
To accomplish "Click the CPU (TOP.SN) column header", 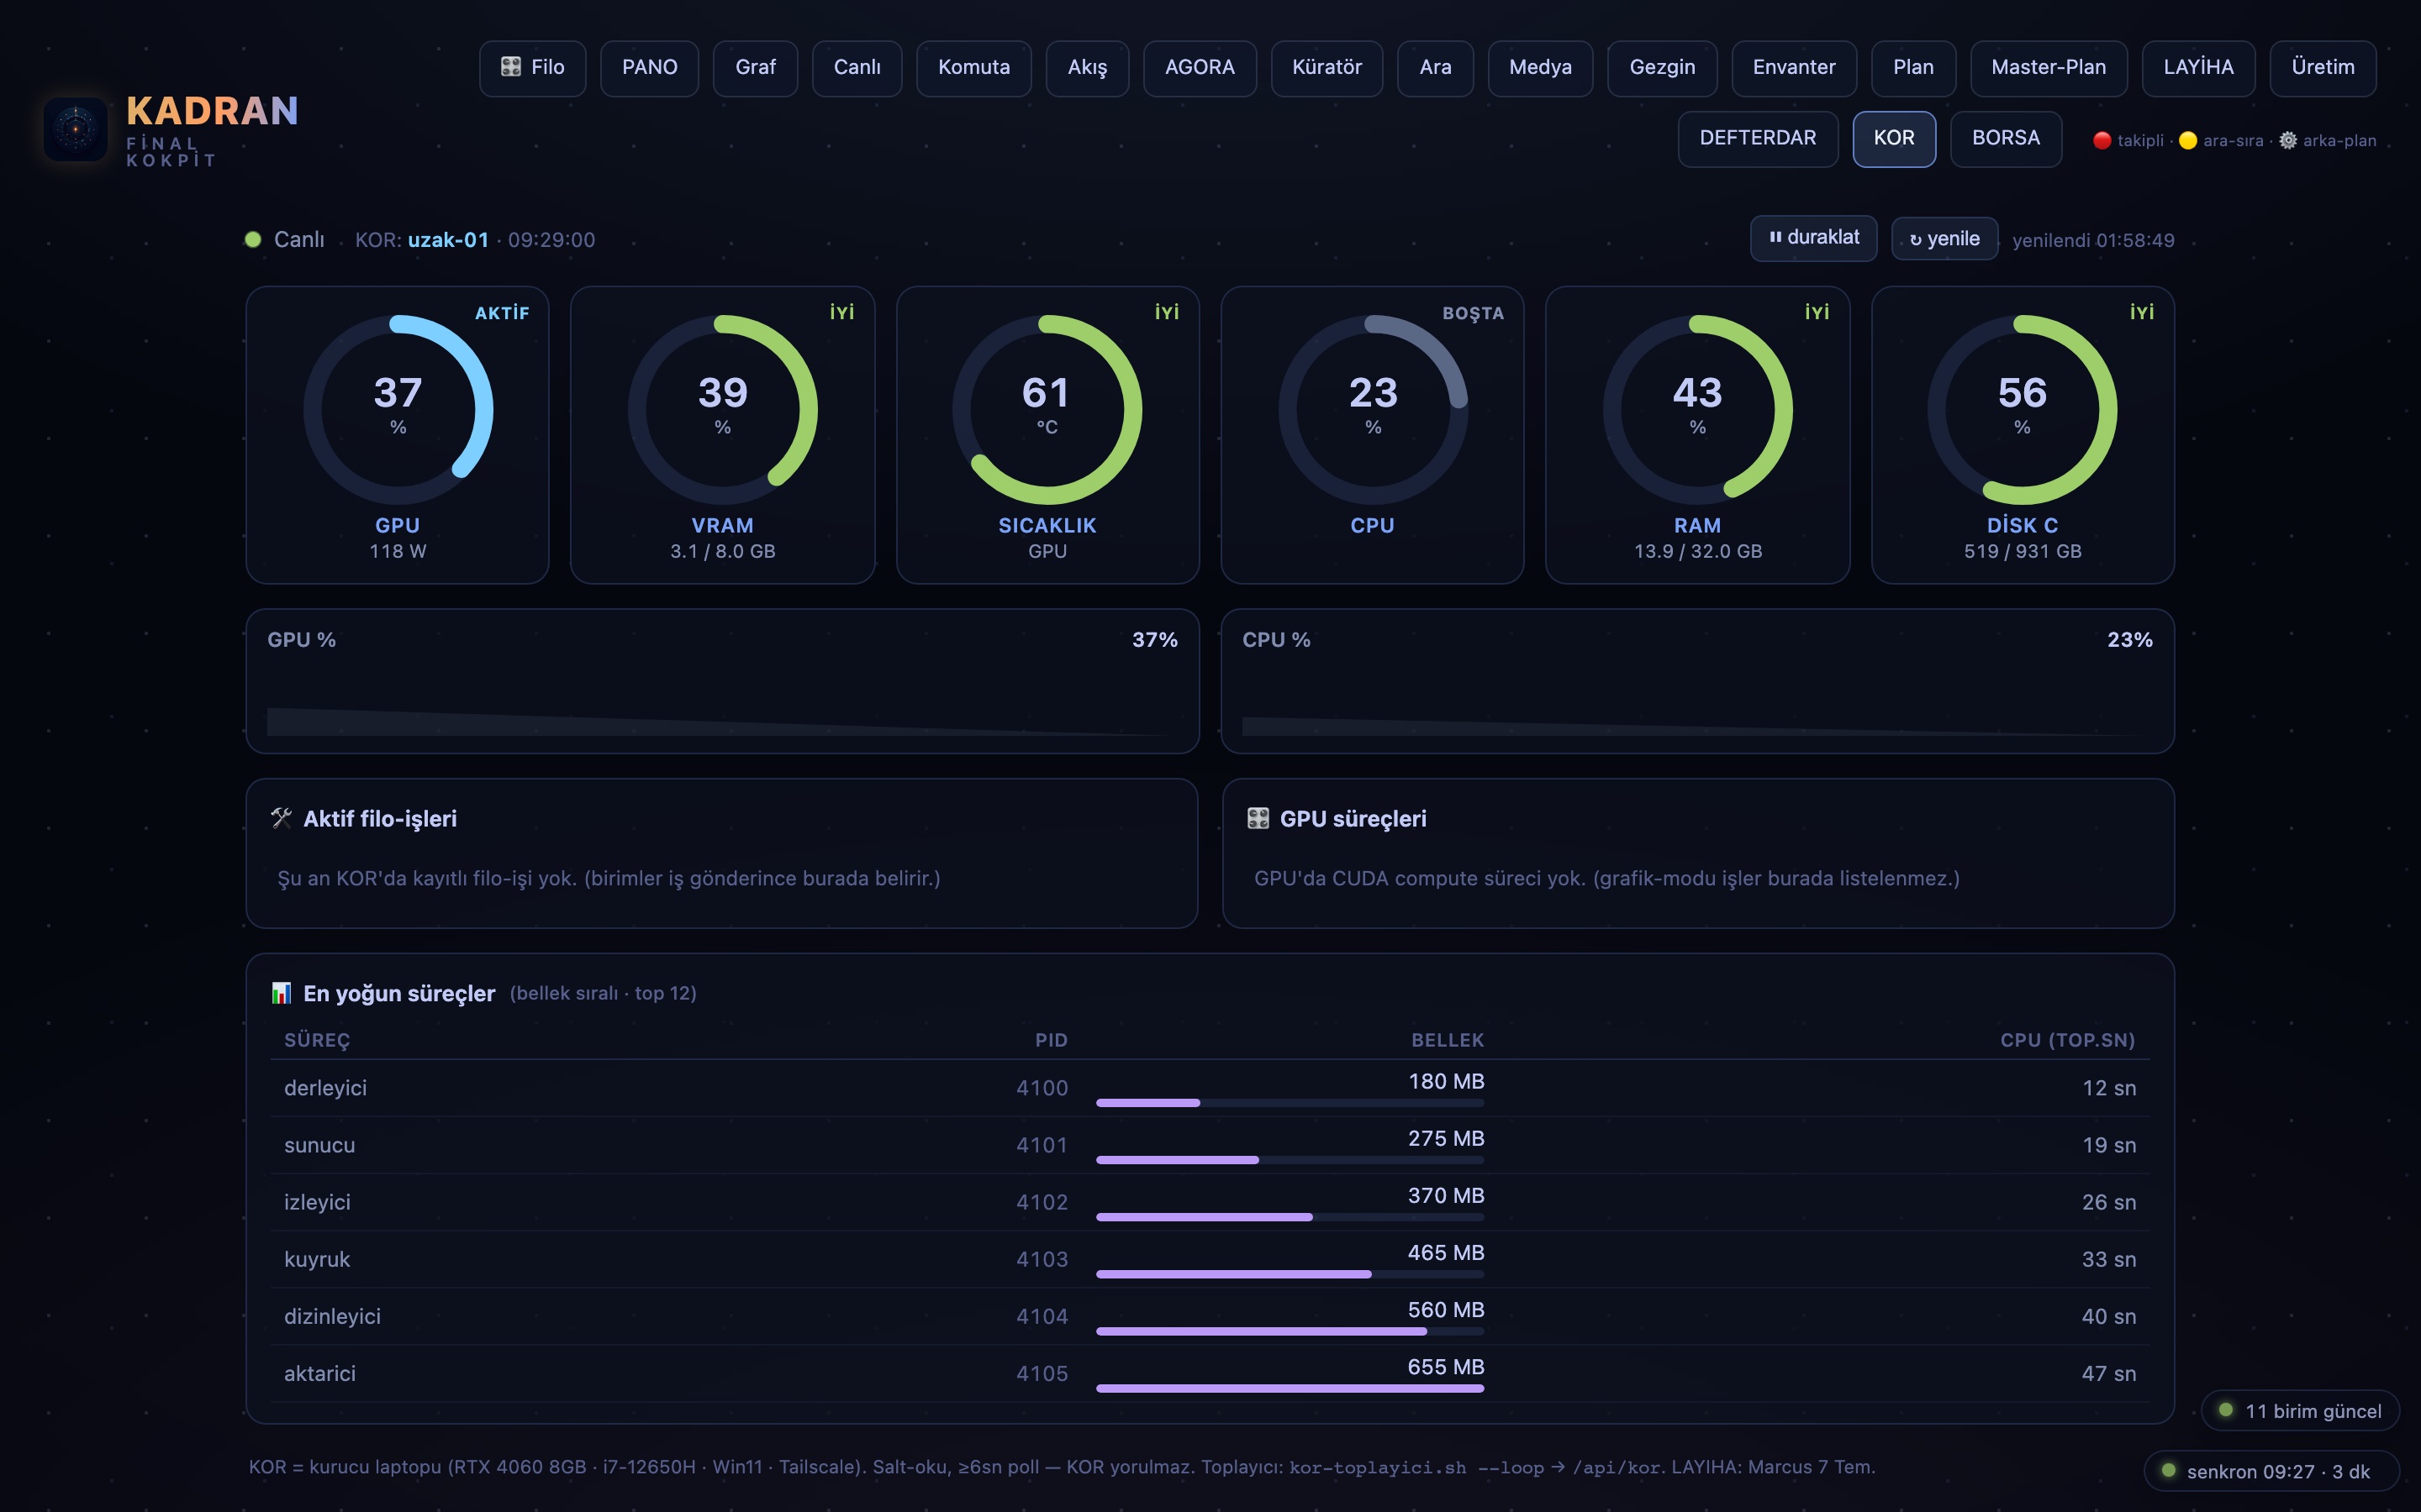I will pos(2068,1040).
